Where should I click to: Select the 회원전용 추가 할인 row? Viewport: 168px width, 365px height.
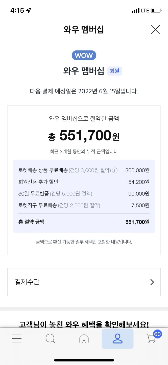coord(84,182)
